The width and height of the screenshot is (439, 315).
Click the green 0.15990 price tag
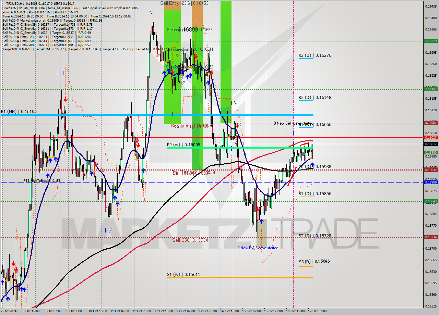[x=431, y=153]
